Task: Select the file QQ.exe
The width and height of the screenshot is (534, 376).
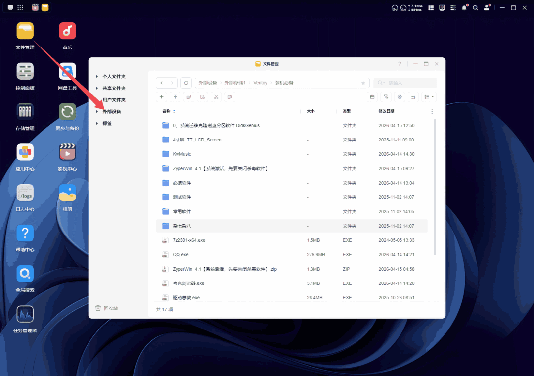Action: click(292, 254)
